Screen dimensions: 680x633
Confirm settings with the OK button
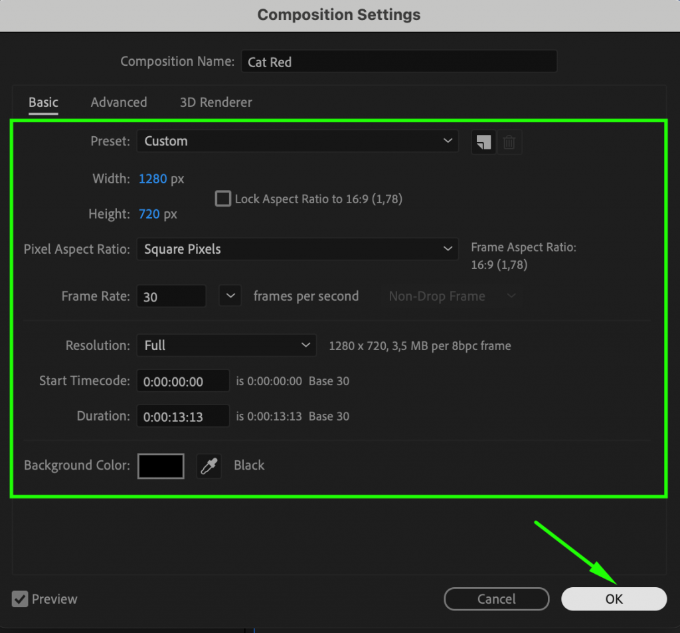tap(613, 598)
